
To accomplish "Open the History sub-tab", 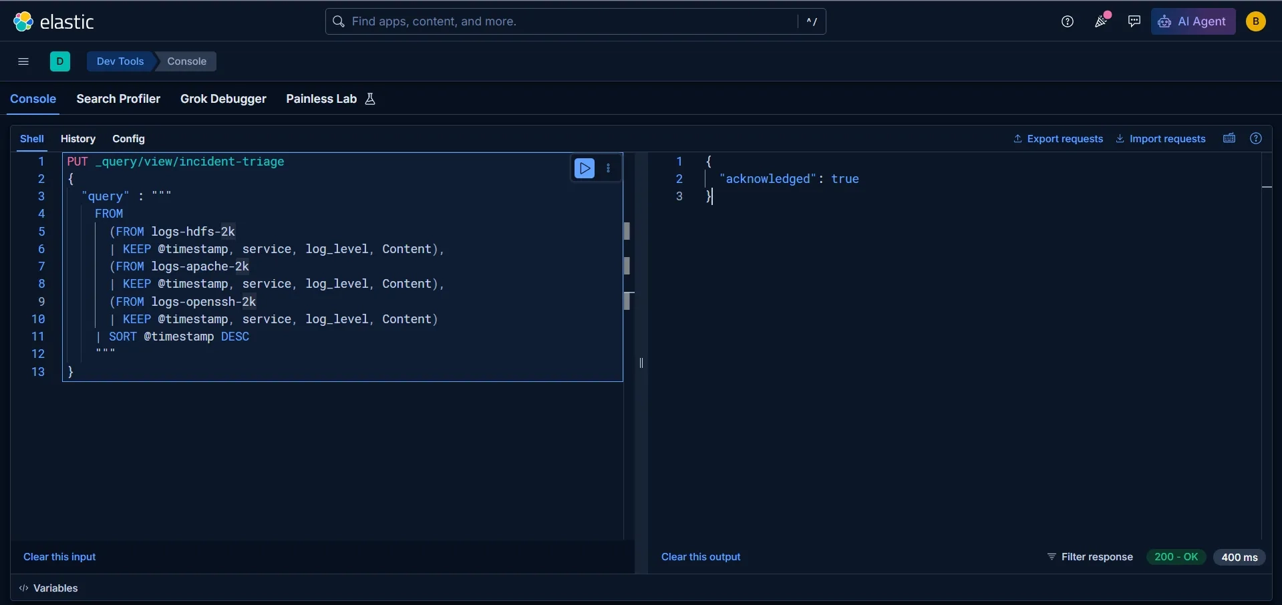I will 78,139.
